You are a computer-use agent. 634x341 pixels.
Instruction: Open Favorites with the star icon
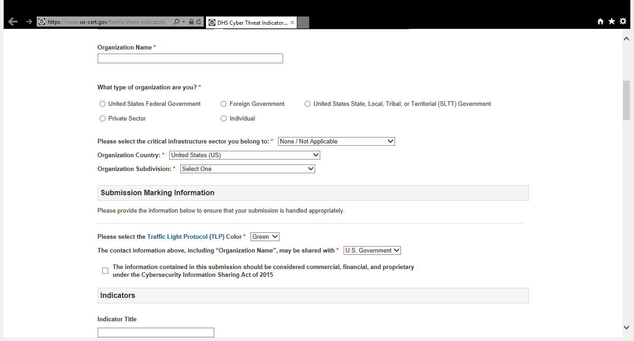click(x=612, y=22)
